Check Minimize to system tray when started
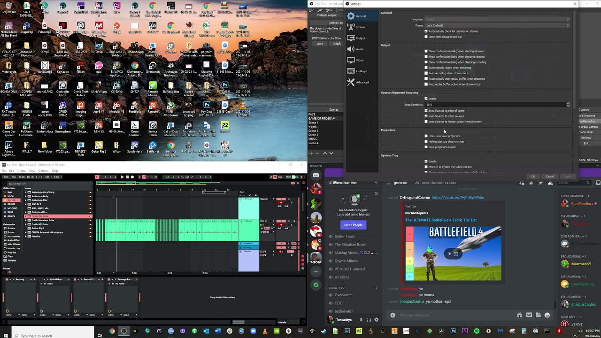 click(x=426, y=167)
